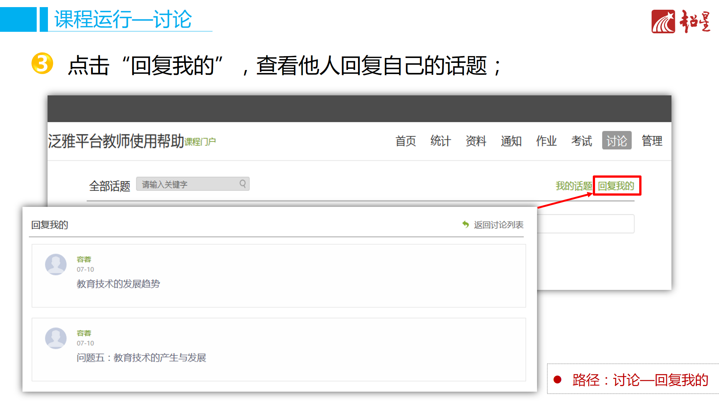
Task: Click the 我的话题 link
Action: (x=573, y=186)
